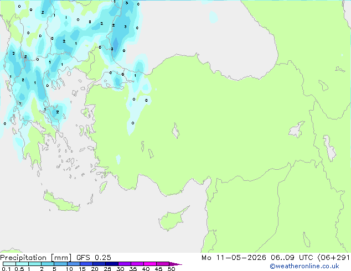Screen dimensions: 351x271
Task: Click the 15–20 mm legend color swatch
Action: [x=86, y=264]
